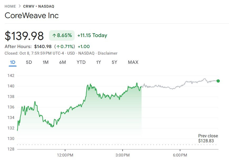
Task: Switch to the 6M chart view
Action: tap(62, 62)
